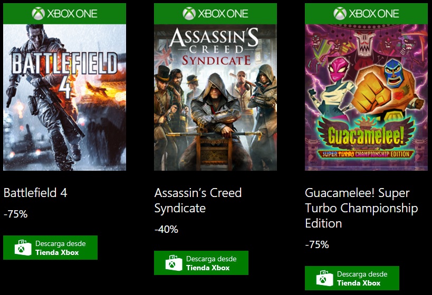
Task: Click the Xbox logo above Assassin's Creed Syndicate
Action: click(x=189, y=13)
